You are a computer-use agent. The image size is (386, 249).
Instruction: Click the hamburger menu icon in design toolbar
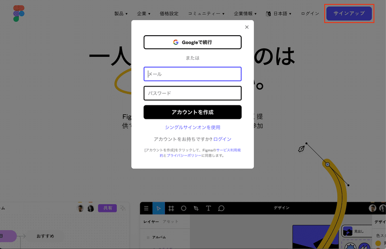click(x=146, y=209)
